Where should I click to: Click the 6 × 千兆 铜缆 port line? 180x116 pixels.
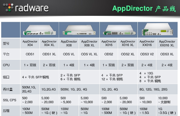70,79
